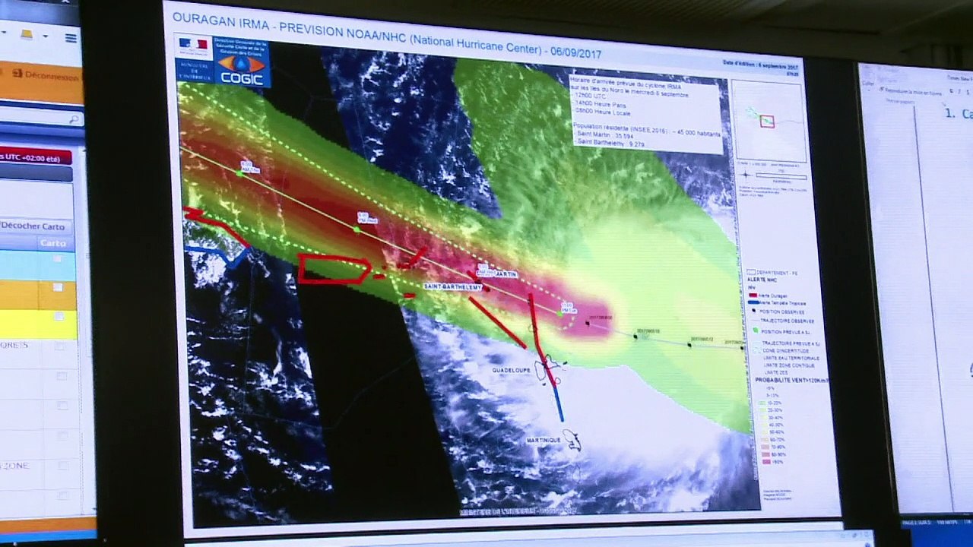Click the PROBABILITE VENT>120Km/h legend heading
Viewport: 973px width, 547px height.
click(x=793, y=380)
